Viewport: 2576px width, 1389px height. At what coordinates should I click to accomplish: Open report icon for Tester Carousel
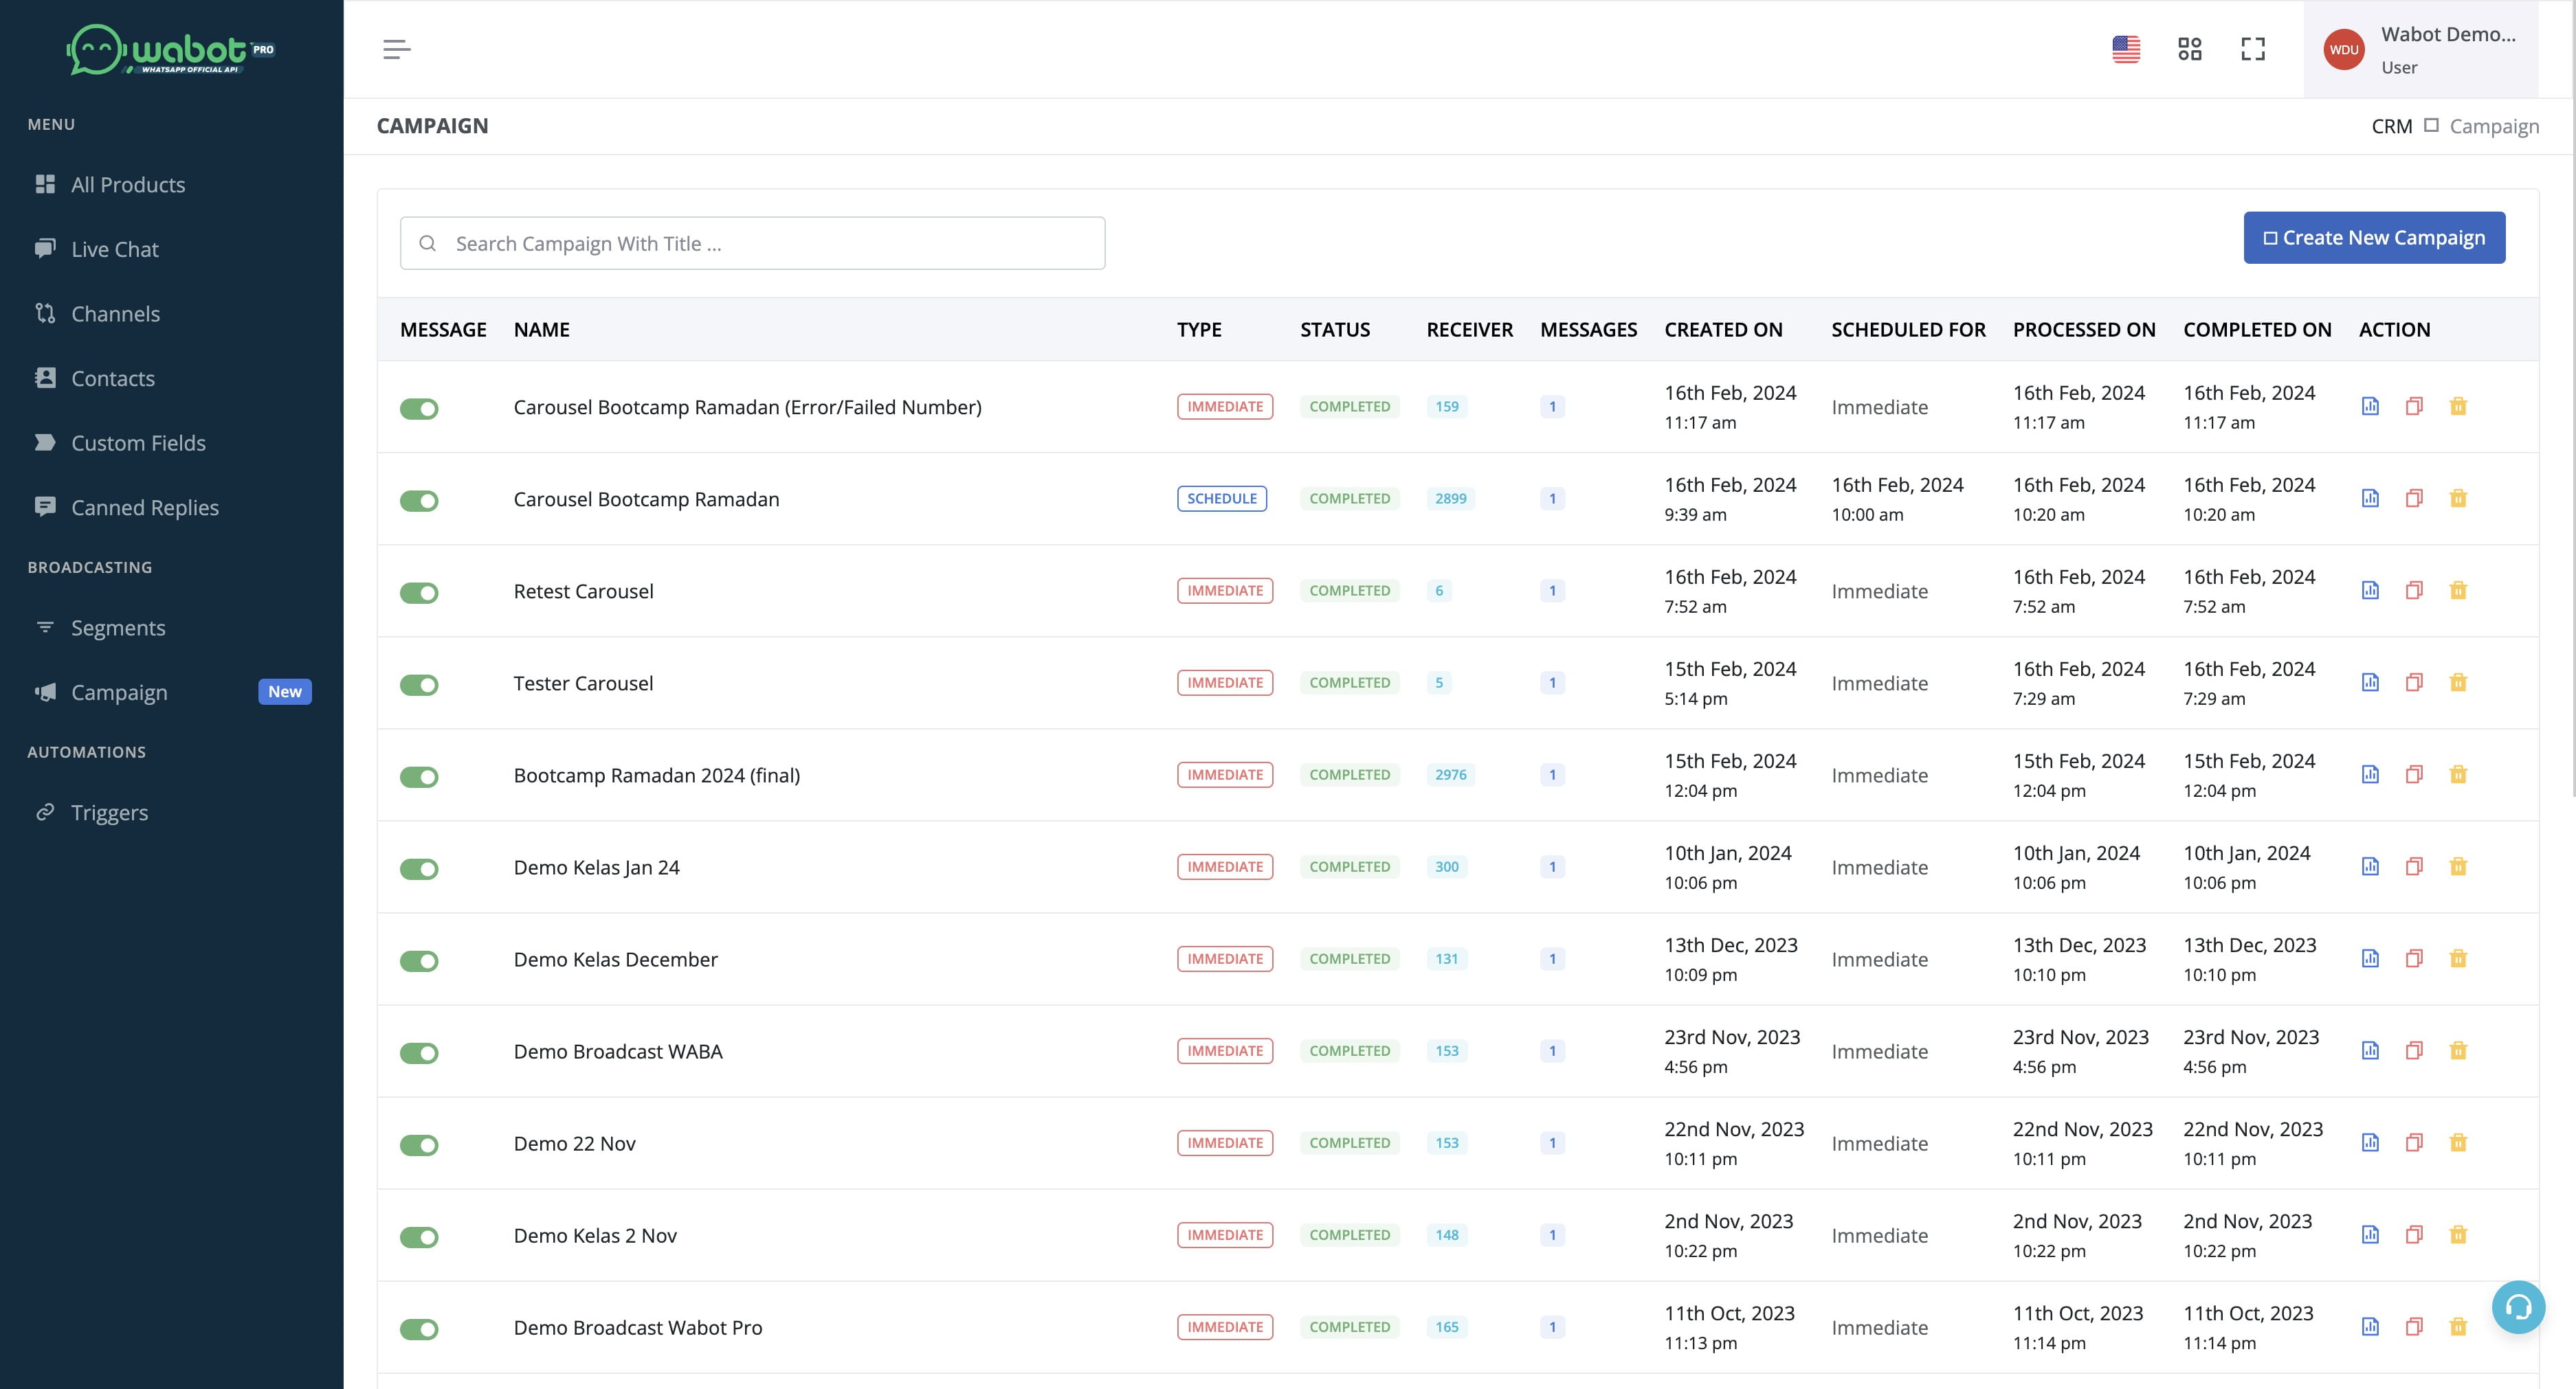2370,681
